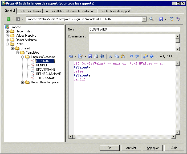
Task: Click the binoculars Find icon
Action: [x=102, y=56]
